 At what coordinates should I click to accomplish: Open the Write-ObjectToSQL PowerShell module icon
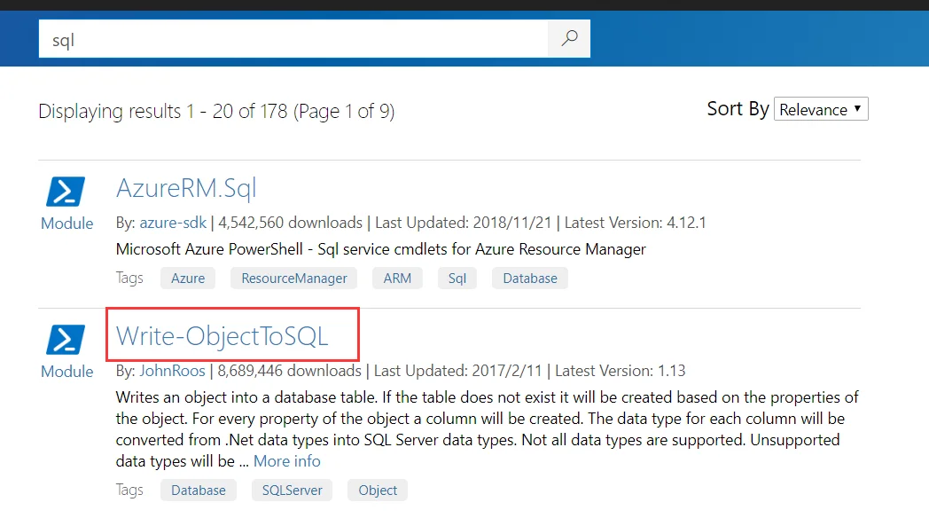click(x=66, y=340)
